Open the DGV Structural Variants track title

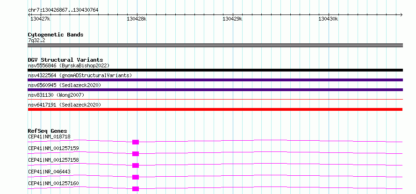(65, 60)
